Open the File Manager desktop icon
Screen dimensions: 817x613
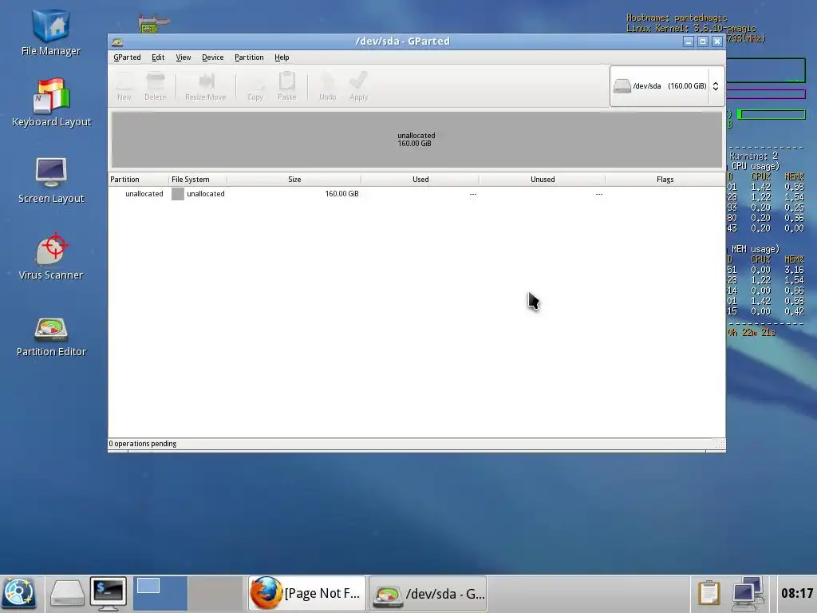(50, 32)
